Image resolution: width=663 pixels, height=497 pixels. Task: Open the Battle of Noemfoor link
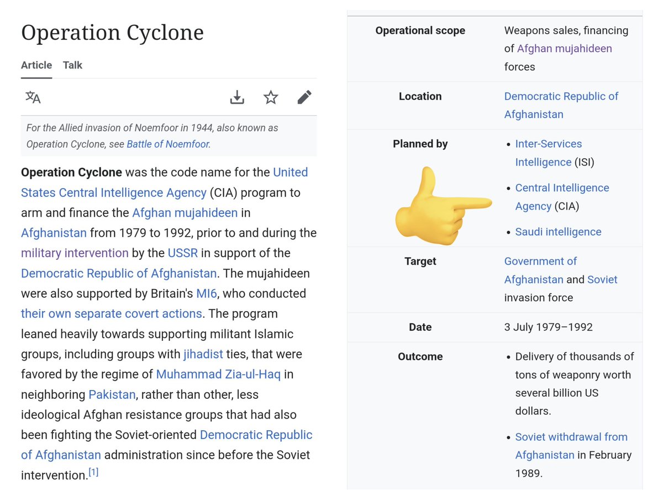pos(167,145)
